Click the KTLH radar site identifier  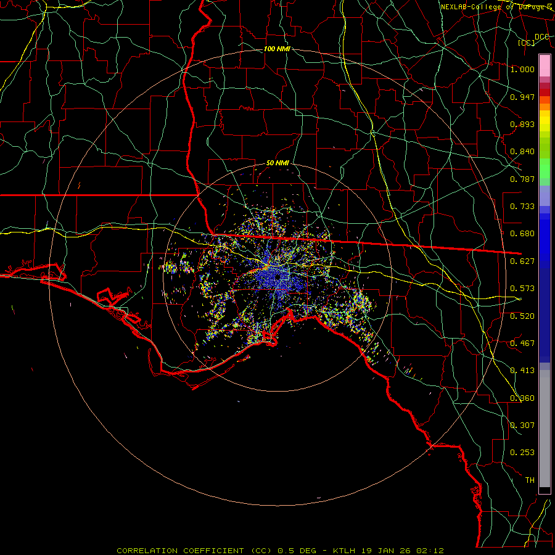coord(344,551)
